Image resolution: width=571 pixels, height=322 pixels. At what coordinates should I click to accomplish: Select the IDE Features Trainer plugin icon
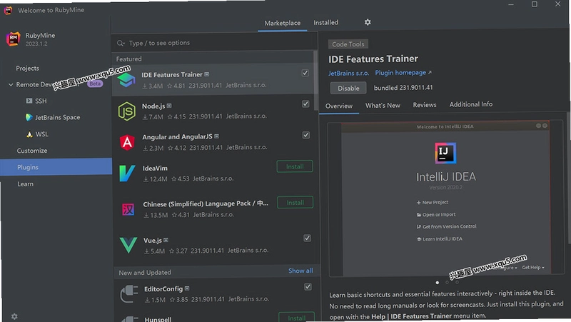pyautogui.click(x=126, y=80)
